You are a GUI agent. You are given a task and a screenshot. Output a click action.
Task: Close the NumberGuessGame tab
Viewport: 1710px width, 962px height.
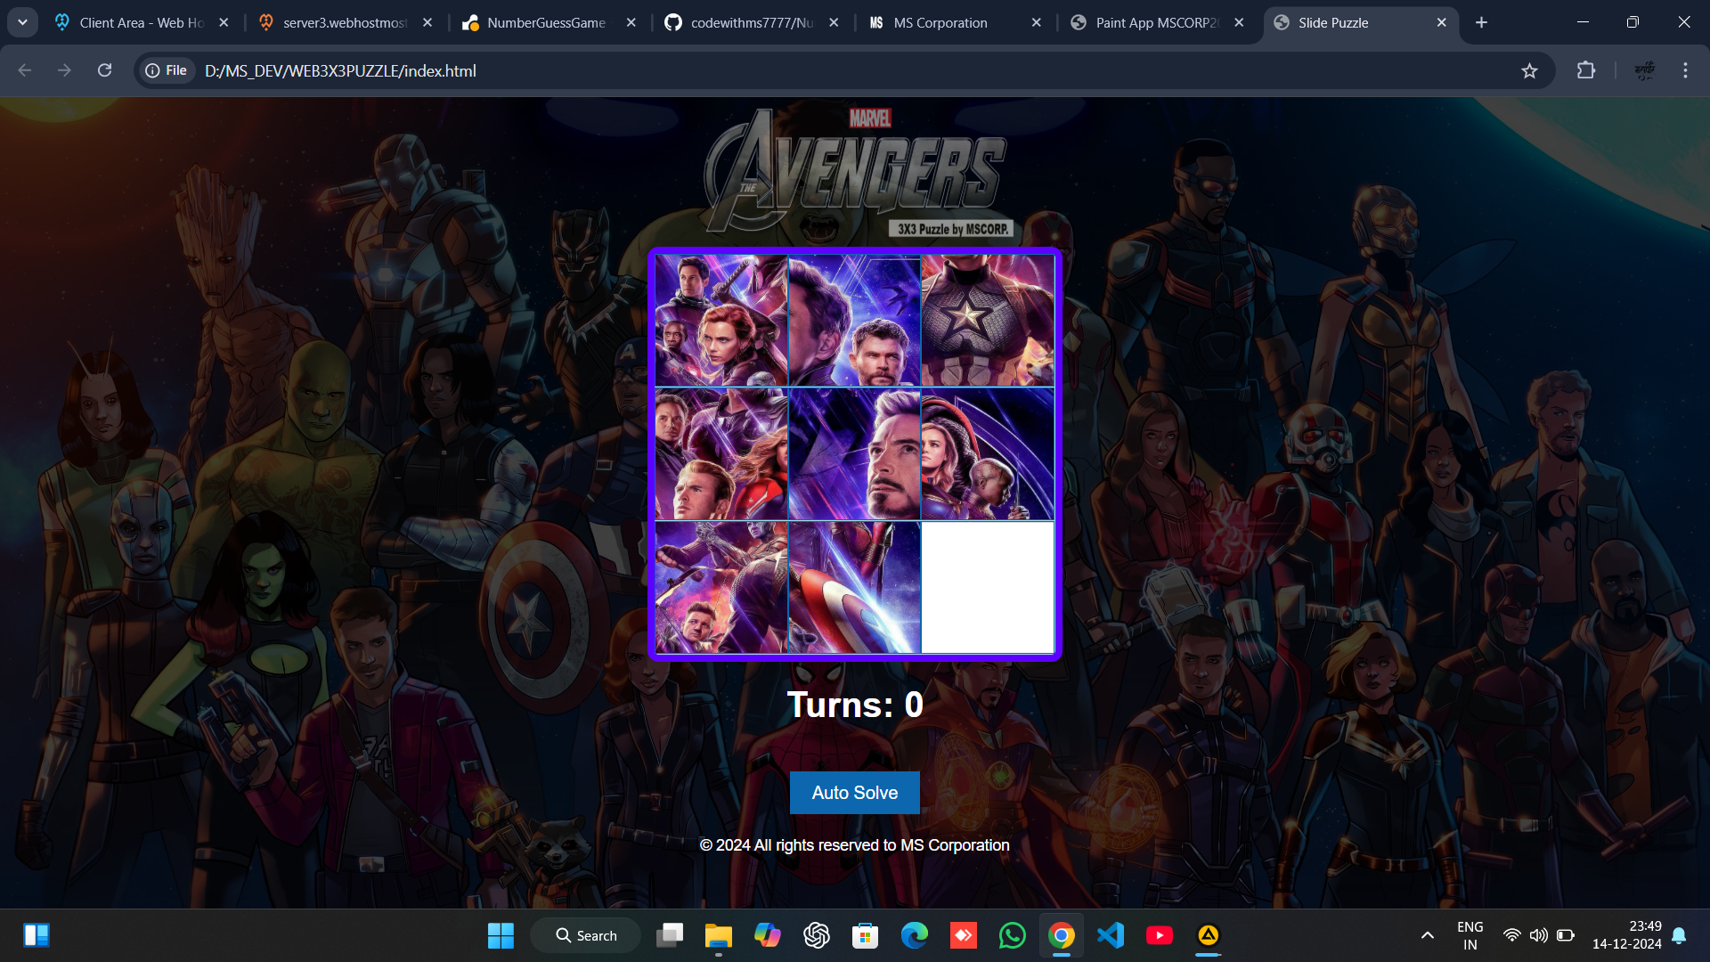click(631, 22)
